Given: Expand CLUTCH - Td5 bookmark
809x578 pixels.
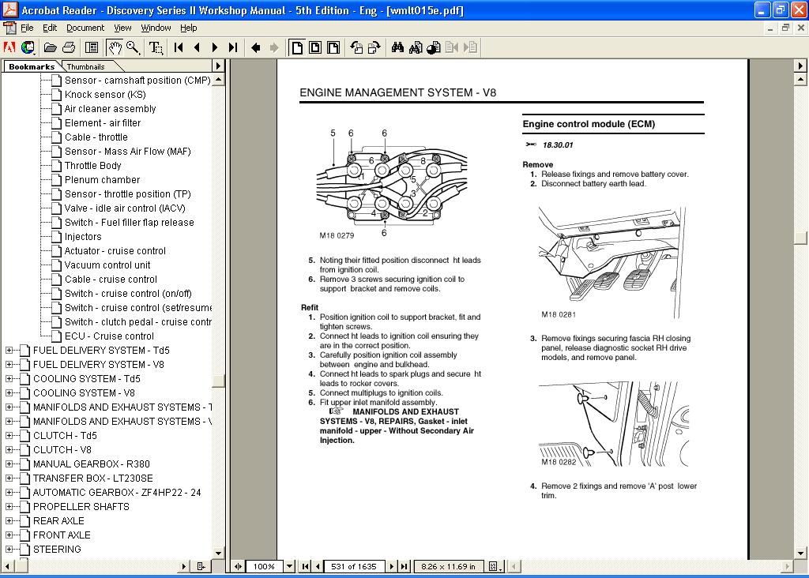Looking at the screenshot, I should [x=9, y=436].
